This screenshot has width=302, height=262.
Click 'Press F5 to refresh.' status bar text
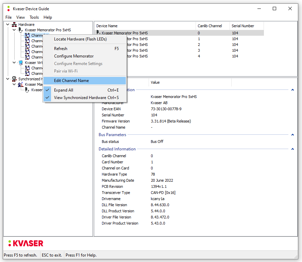click(20, 255)
